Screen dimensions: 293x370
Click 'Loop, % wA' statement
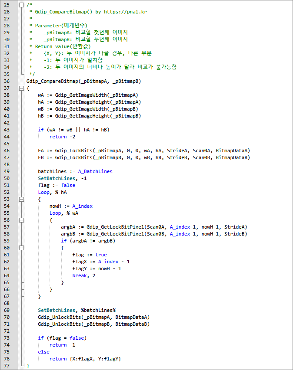coord(64,213)
